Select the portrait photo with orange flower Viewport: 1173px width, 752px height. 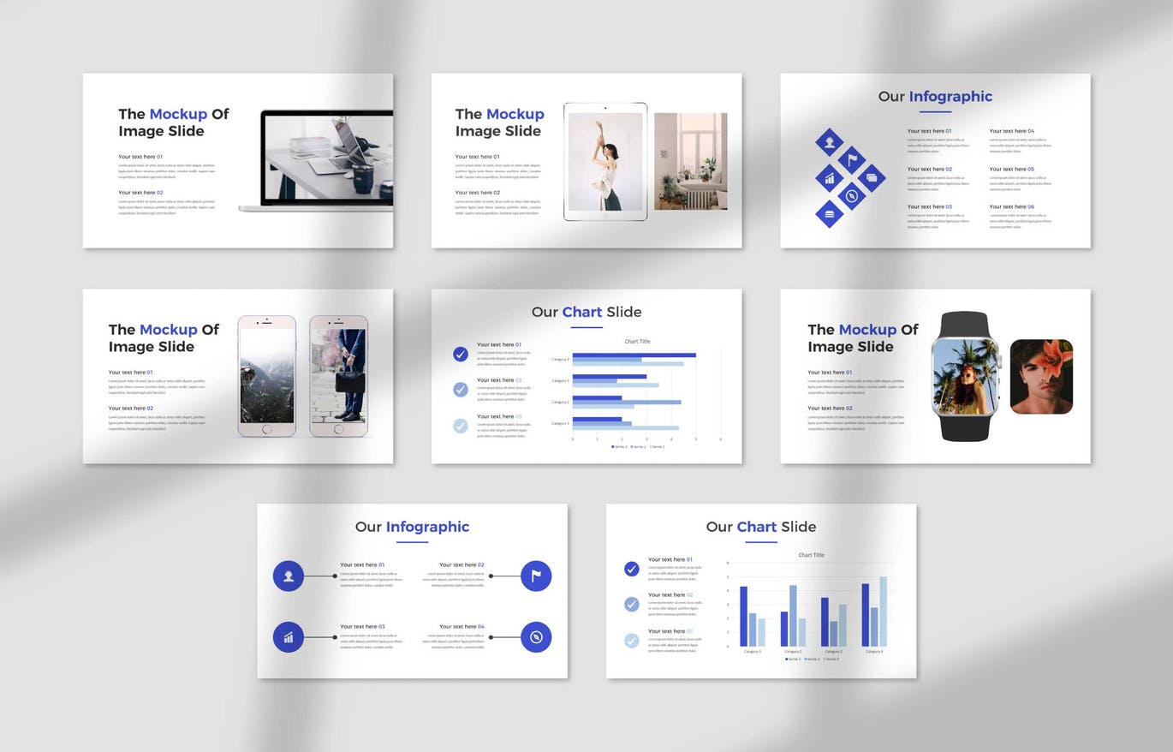(1041, 377)
